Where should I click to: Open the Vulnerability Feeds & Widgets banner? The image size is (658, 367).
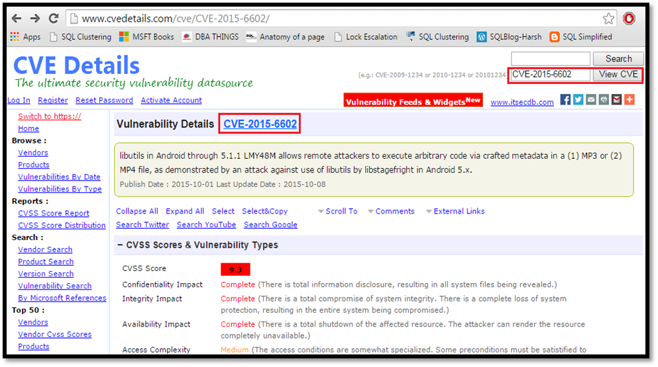click(413, 101)
